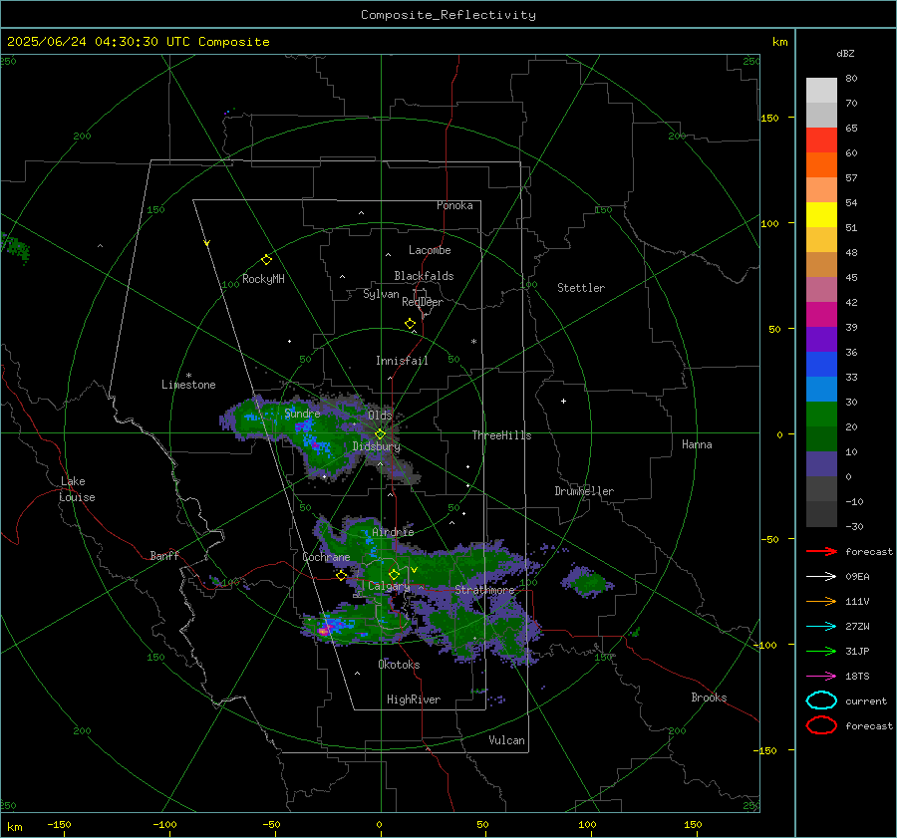Click the red 'forecast' ellipse legend icon

coord(821,725)
